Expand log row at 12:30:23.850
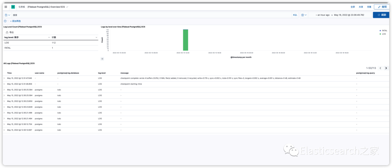This screenshot has width=392, height=168. coord(4,101)
